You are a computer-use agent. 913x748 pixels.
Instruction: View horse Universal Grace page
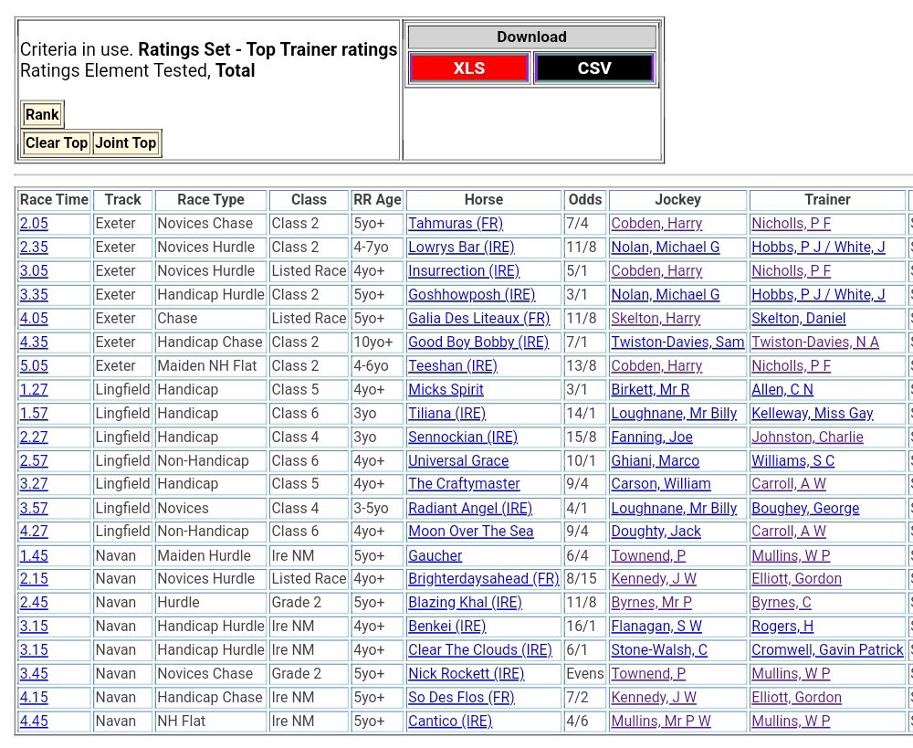(457, 461)
